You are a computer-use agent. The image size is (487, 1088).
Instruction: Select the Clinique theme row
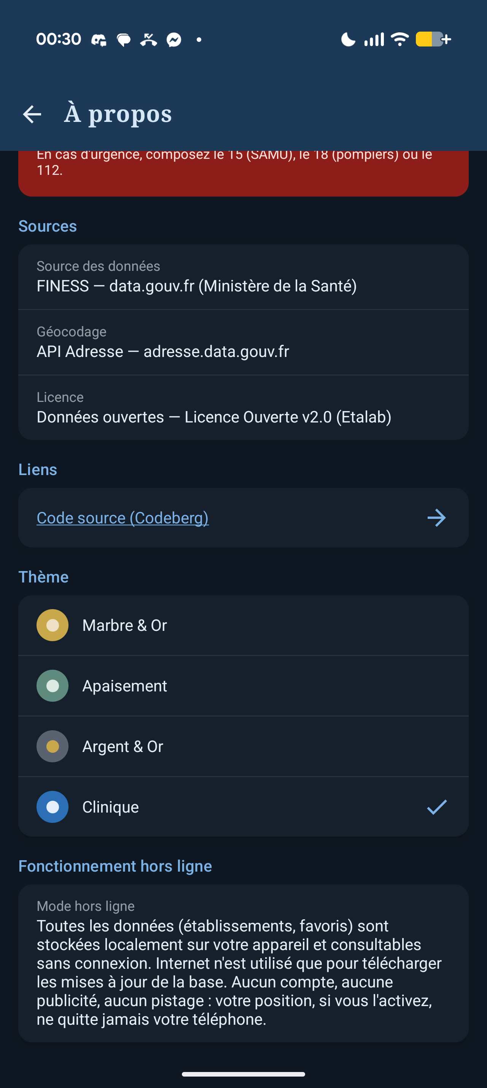pos(243,807)
